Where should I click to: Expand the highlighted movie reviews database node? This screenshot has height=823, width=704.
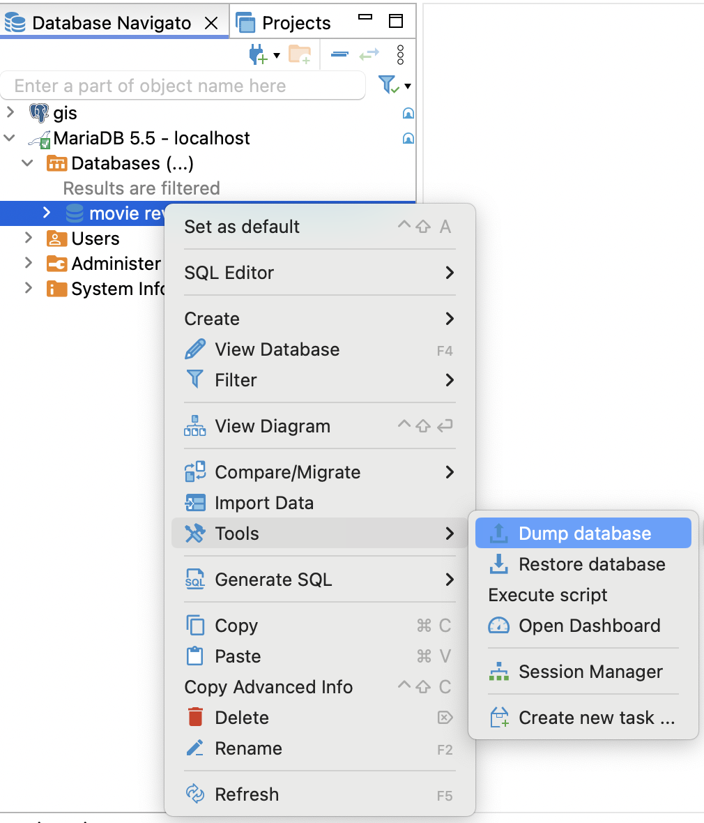coord(46,213)
